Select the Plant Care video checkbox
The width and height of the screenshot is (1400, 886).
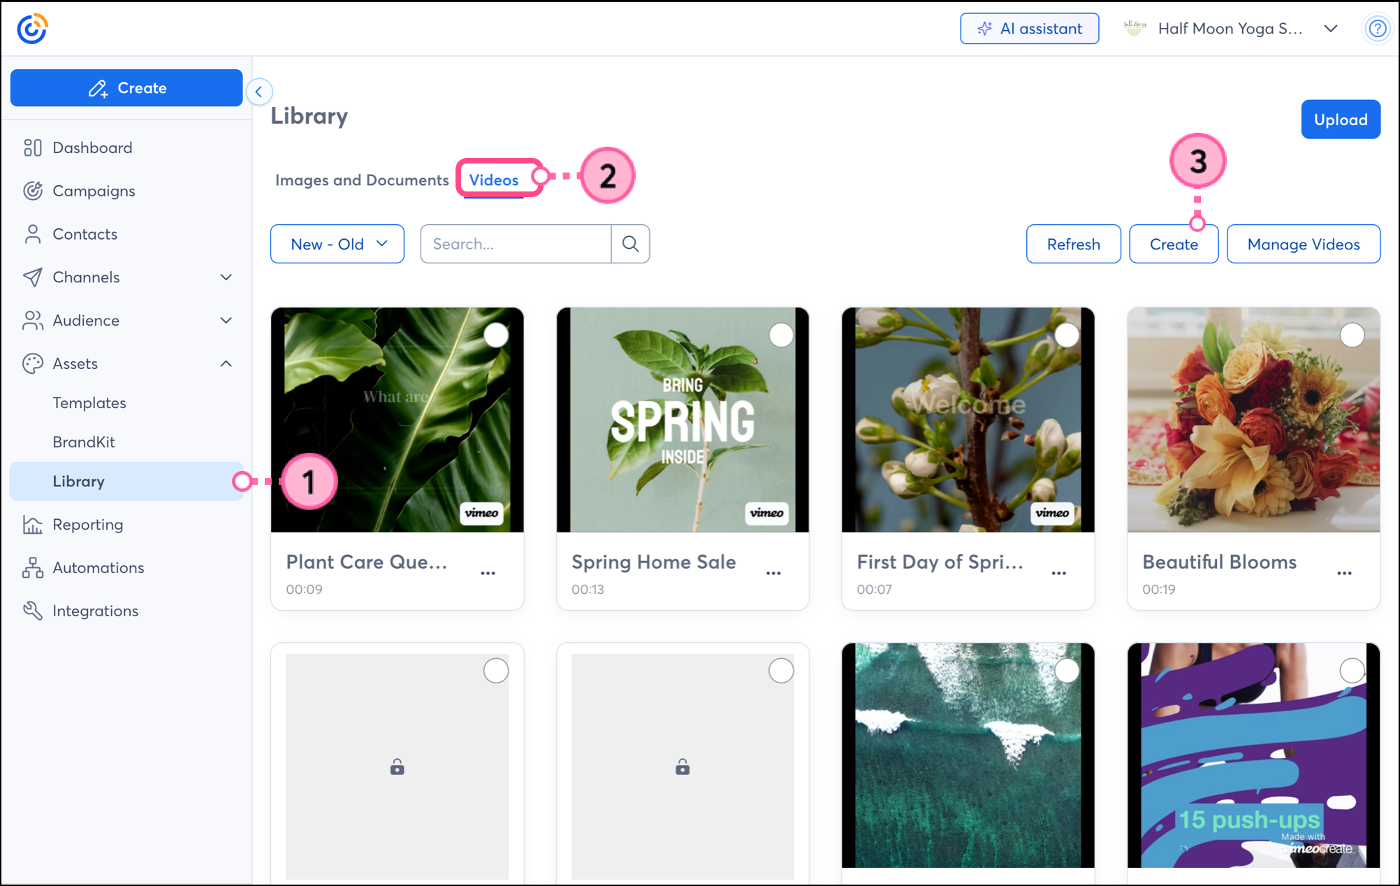click(496, 335)
